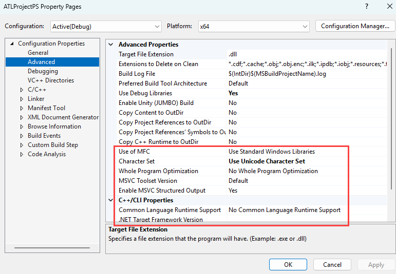396x274 pixels.
Task: Collapse the Configuration Properties root arrow
Action: click(12, 44)
